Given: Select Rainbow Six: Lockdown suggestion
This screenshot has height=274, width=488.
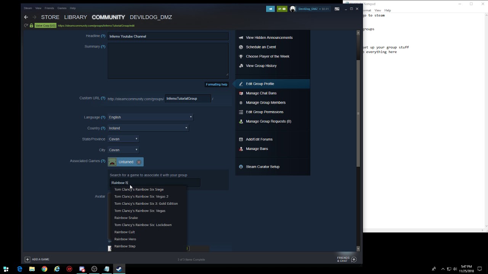Looking at the screenshot, I should coord(143,225).
